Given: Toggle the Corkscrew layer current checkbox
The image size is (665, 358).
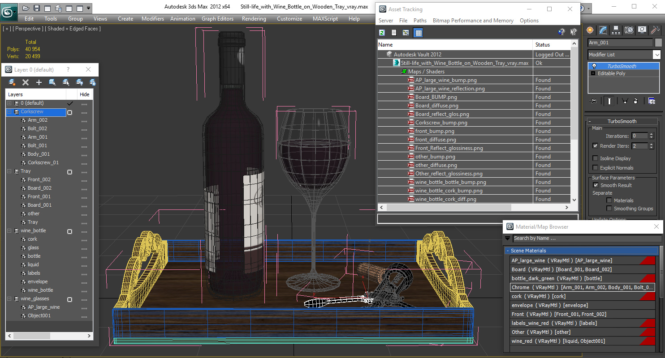Looking at the screenshot, I should coord(70,112).
